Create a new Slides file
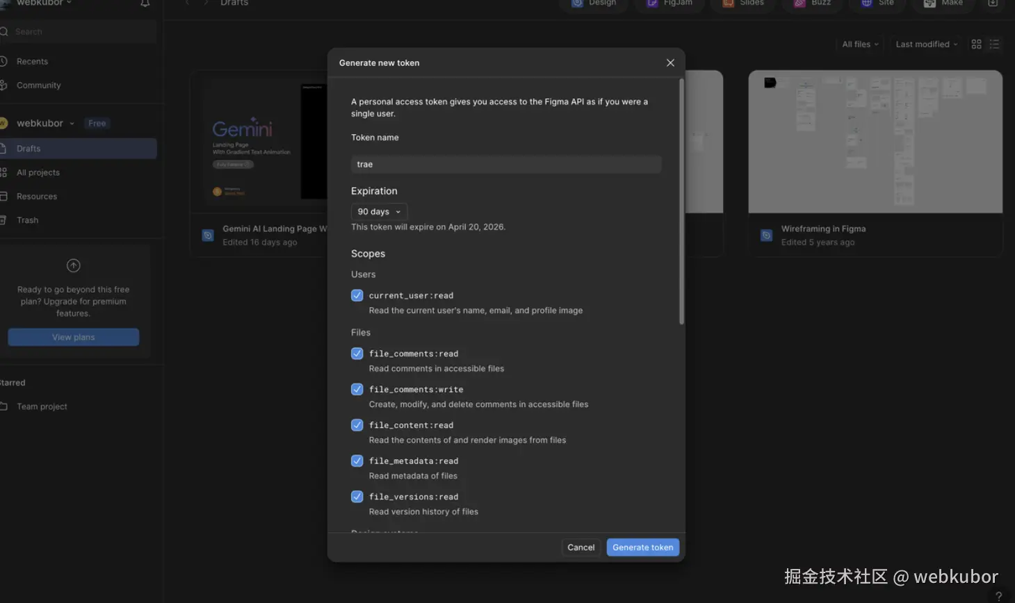Screen dimensions: 1015x603 click(x=744, y=3)
